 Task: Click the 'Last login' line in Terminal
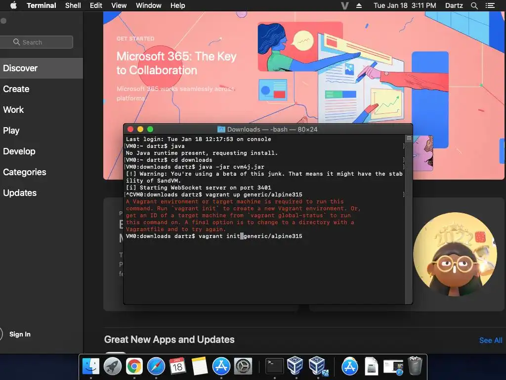[x=199, y=139]
